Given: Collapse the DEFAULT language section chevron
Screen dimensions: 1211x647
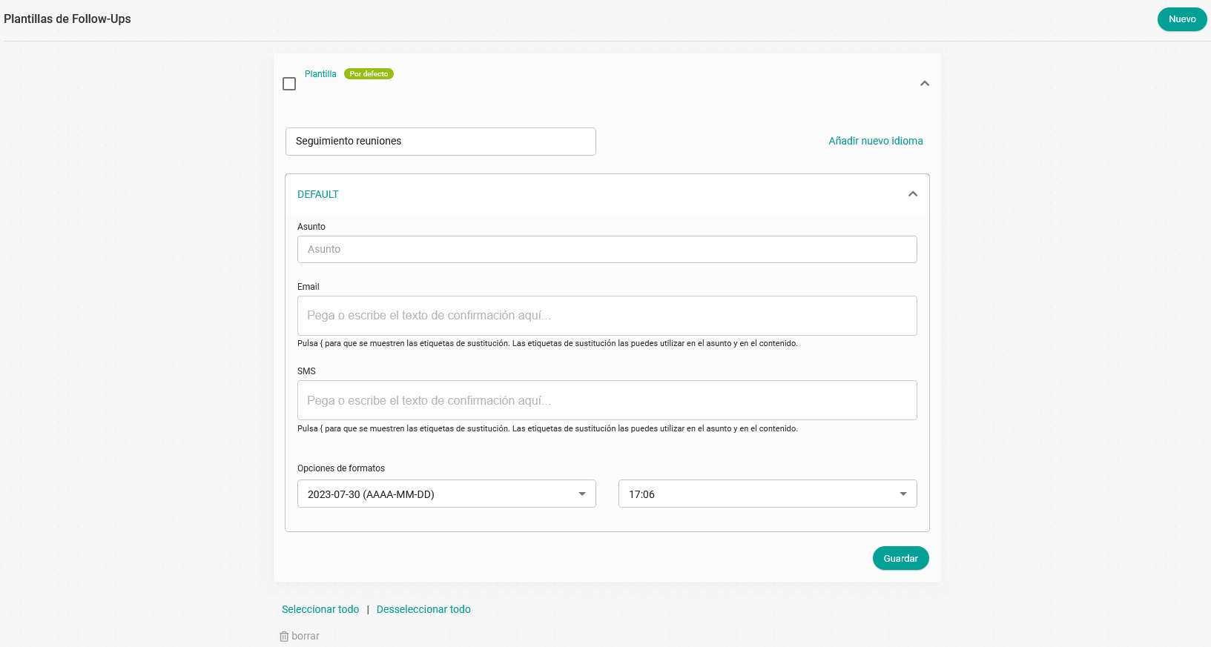Looking at the screenshot, I should coord(912,194).
